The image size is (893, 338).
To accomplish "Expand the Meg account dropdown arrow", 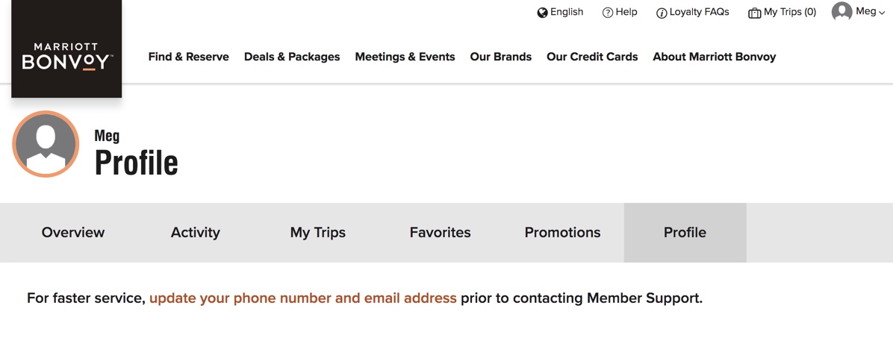I will tap(883, 13).
